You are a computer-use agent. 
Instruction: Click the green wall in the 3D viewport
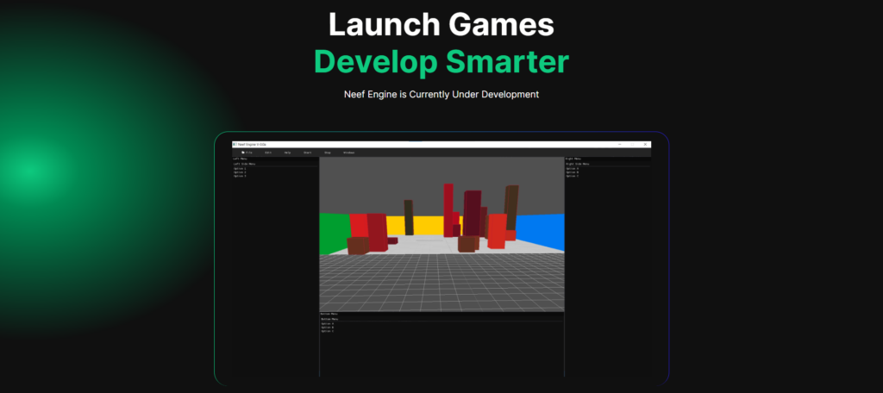tap(334, 233)
